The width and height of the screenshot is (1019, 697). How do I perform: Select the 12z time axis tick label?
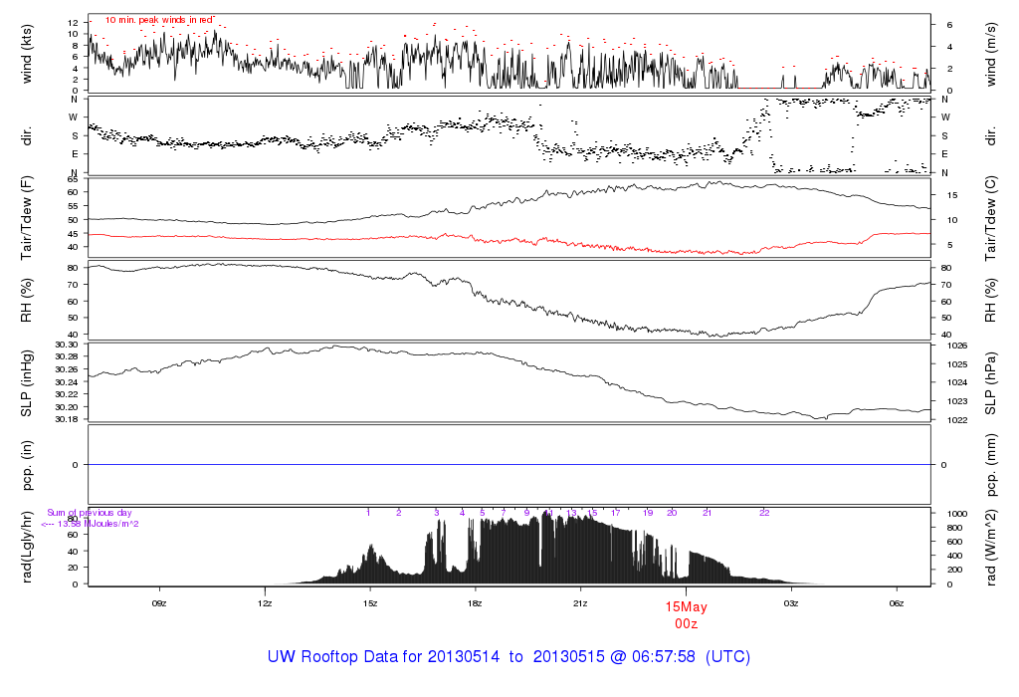click(x=265, y=602)
